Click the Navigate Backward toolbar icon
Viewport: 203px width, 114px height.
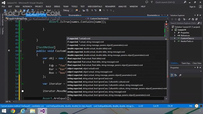(x=5, y=10)
